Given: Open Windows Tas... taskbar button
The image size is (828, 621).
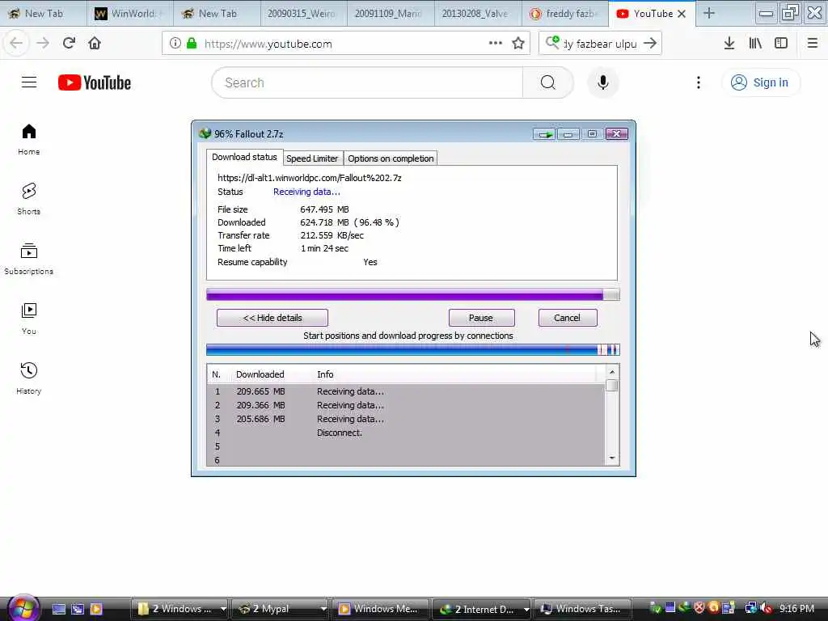Looking at the screenshot, I should pyautogui.click(x=583, y=609).
